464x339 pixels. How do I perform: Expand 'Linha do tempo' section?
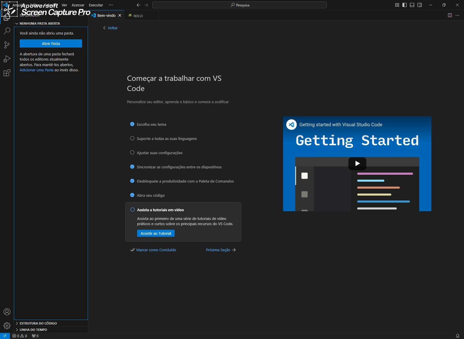click(51, 329)
